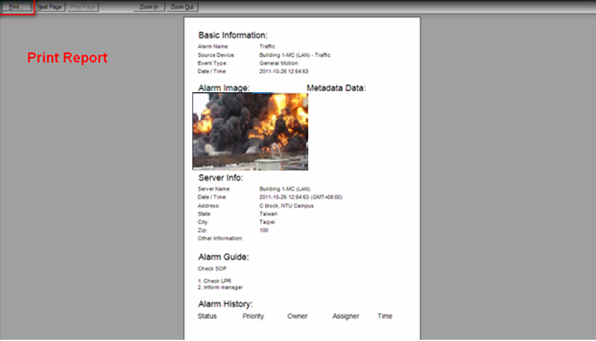Click the Metadata Data heading
Image resolution: width=596 pixels, height=341 pixels.
pyautogui.click(x=336, y=88)
